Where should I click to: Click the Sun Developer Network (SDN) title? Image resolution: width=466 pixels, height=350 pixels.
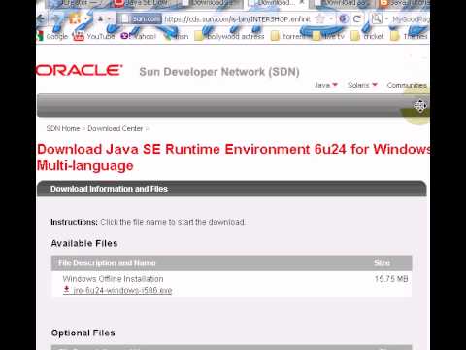219,72
